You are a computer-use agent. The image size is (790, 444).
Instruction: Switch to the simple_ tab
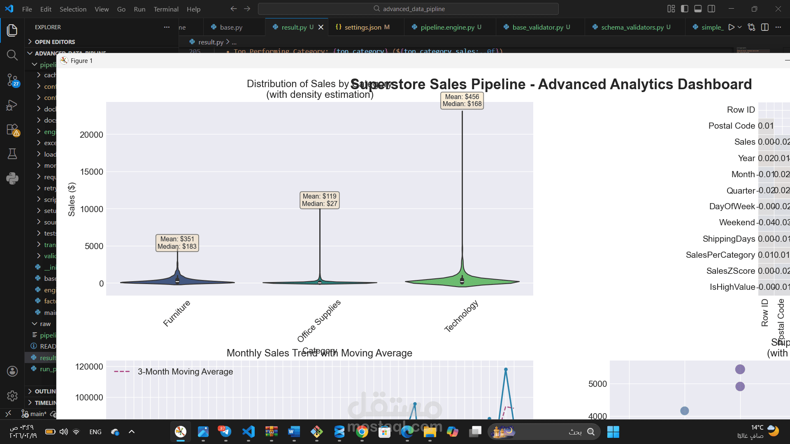pos(707,27)
